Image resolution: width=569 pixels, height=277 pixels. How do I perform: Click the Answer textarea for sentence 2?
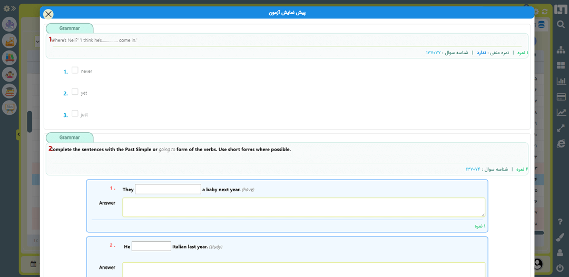click(x=304, y=270)
